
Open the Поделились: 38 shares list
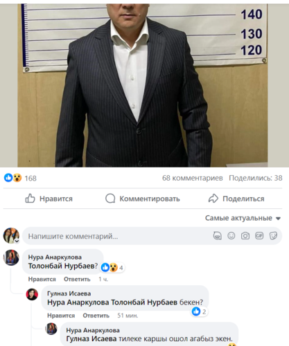click(x=256, y=178)
